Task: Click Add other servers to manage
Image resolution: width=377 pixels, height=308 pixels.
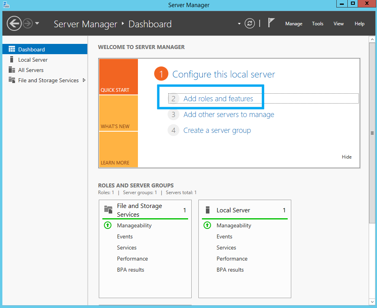Action: (x=229, y=115)
